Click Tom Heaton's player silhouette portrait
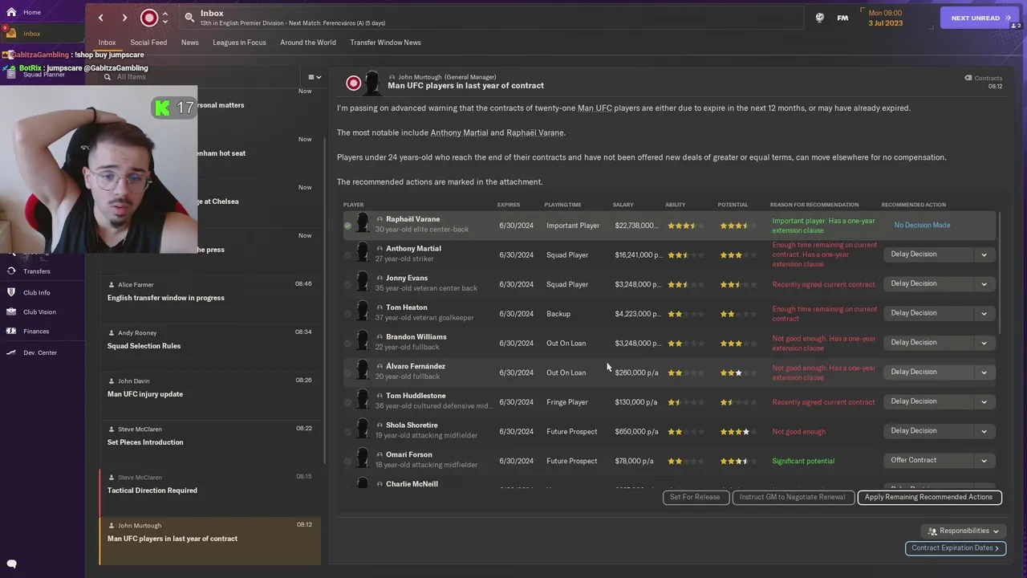Image resolution: width=1027 pixels, height=578 pixels. [x=363, y=312]
